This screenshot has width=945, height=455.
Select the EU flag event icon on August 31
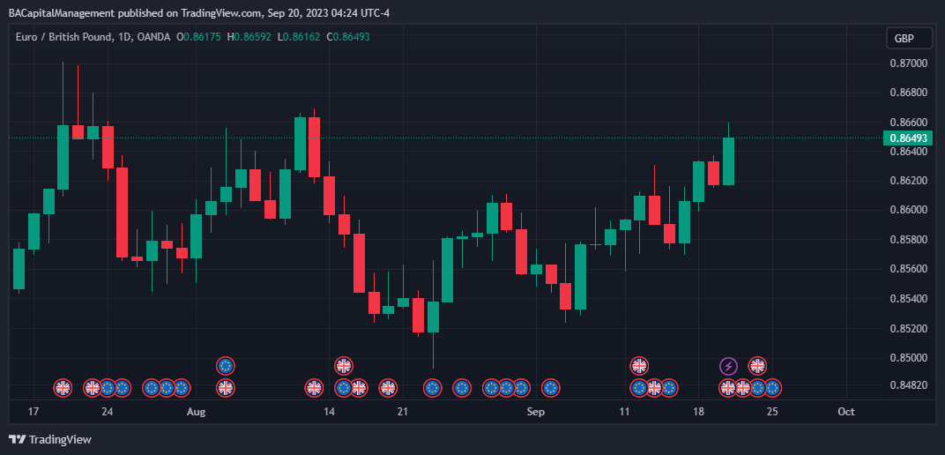tap(521, 387)
